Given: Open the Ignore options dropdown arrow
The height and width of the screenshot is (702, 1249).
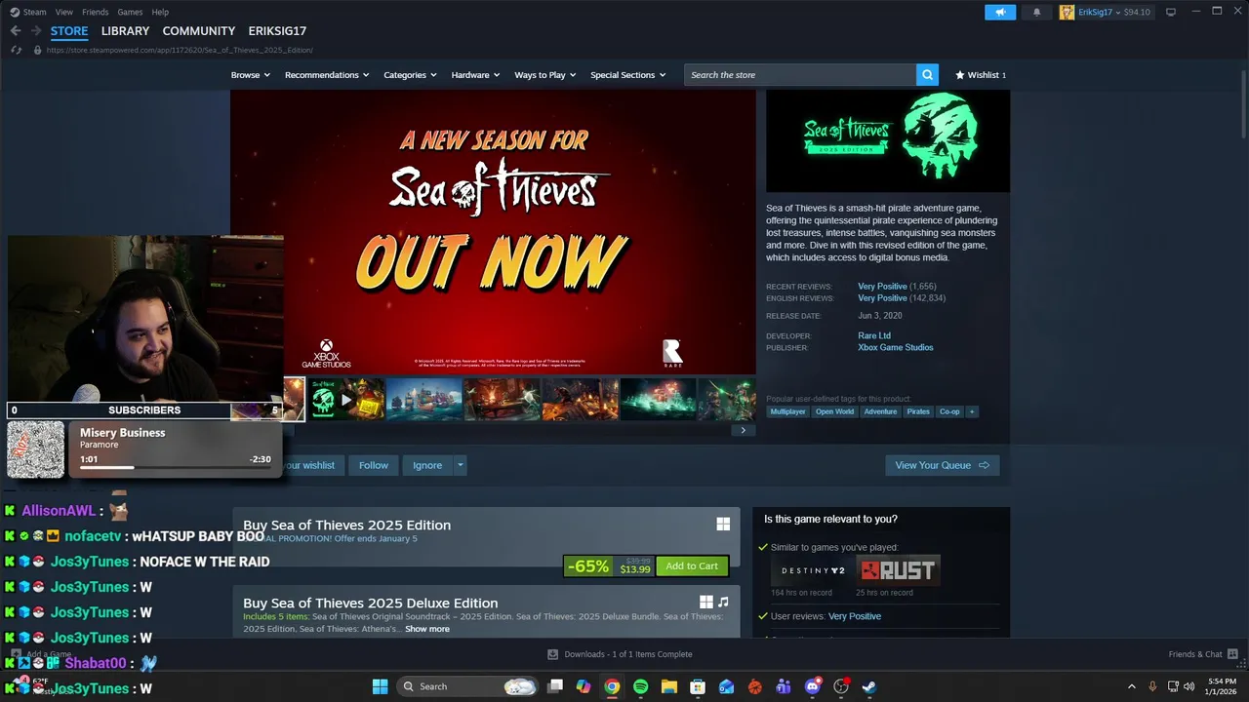Looking at the screenshot, I should 460,465.
